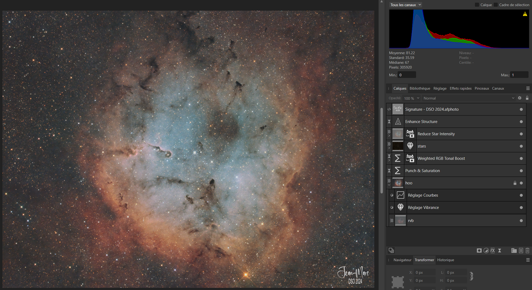Open the Opacité 100 % dropdown
The height and width of the screenshot is (290, 532).
click(412, 98)
